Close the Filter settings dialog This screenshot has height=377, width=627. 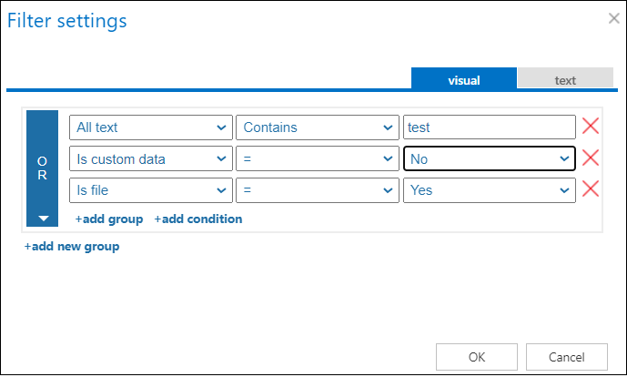tap(613, 18)
